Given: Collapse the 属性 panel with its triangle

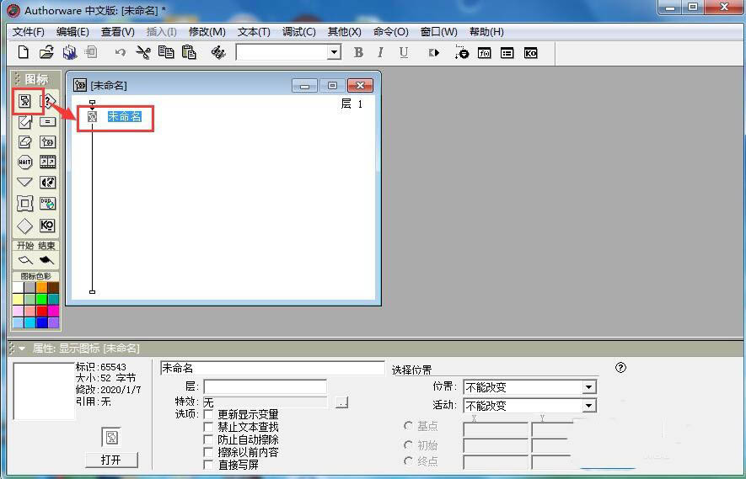Looking at the screenshot, I should 22,349.
